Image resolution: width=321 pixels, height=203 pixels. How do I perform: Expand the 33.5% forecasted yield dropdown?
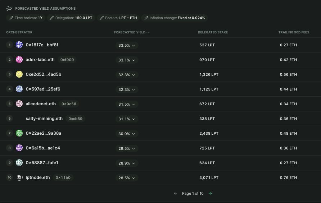pos(127,45)
